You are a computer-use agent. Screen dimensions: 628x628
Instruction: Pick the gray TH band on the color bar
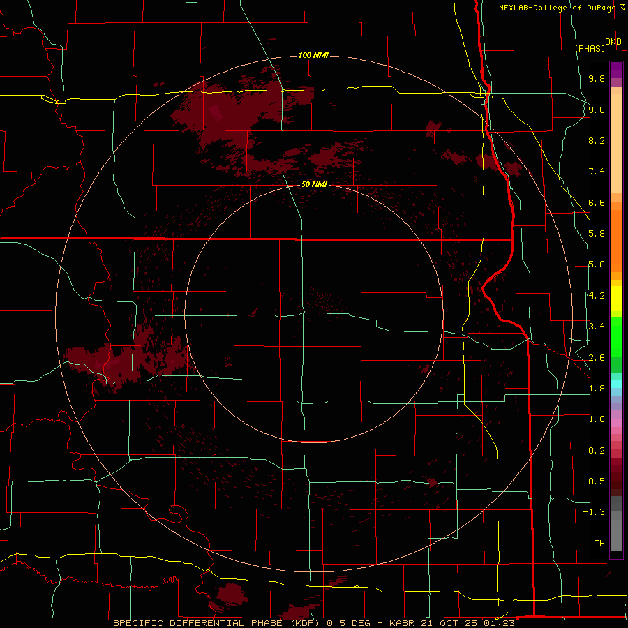pyautogui.click(x=616, y=537)
